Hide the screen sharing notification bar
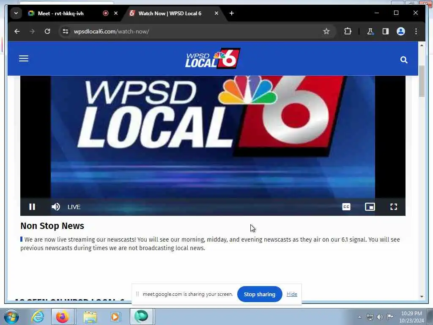This screenshot has width=433, height=325. pyautogui.click(x=292, y=294)
